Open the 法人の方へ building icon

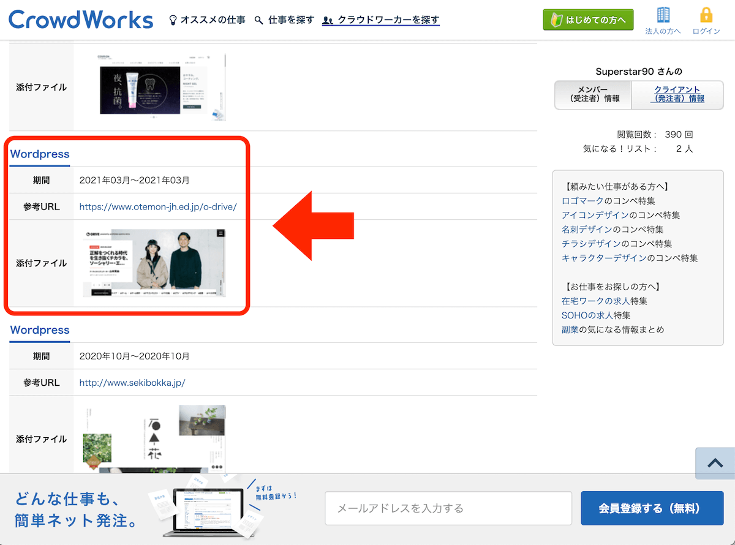663,16
